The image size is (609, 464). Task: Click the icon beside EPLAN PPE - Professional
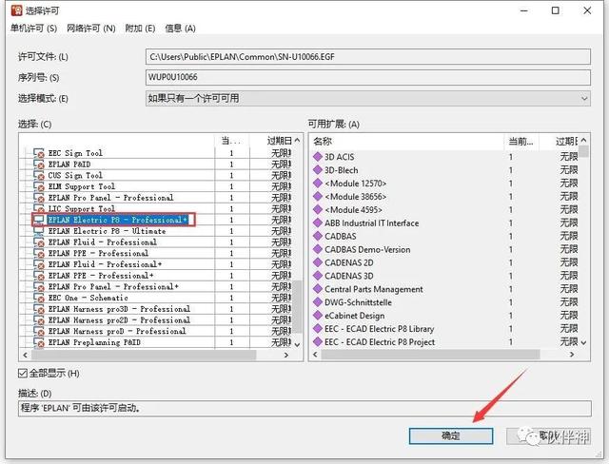click(x=39, y=253)
